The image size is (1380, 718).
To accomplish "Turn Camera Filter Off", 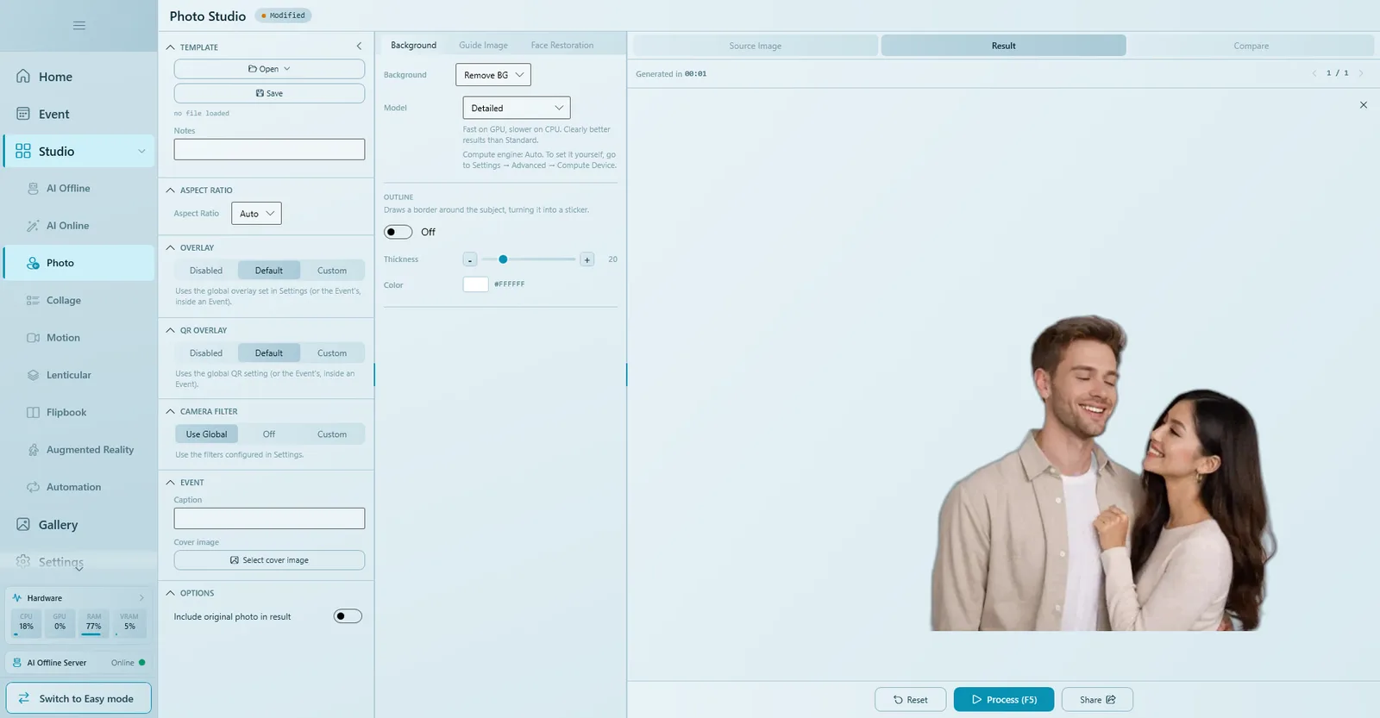I will [x=269, y=434].
